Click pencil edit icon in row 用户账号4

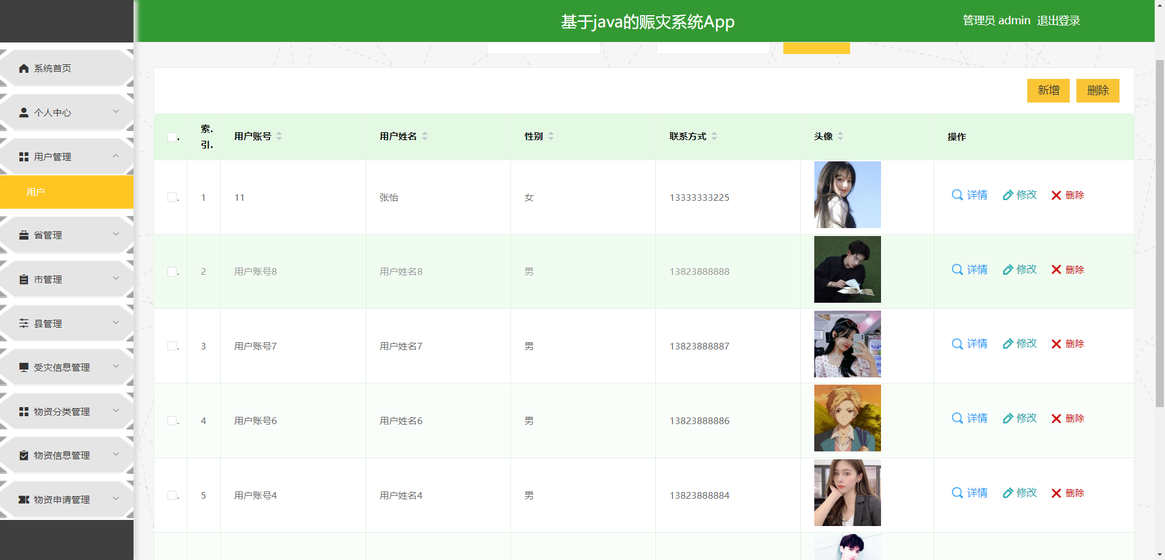tap(1008, 493)
